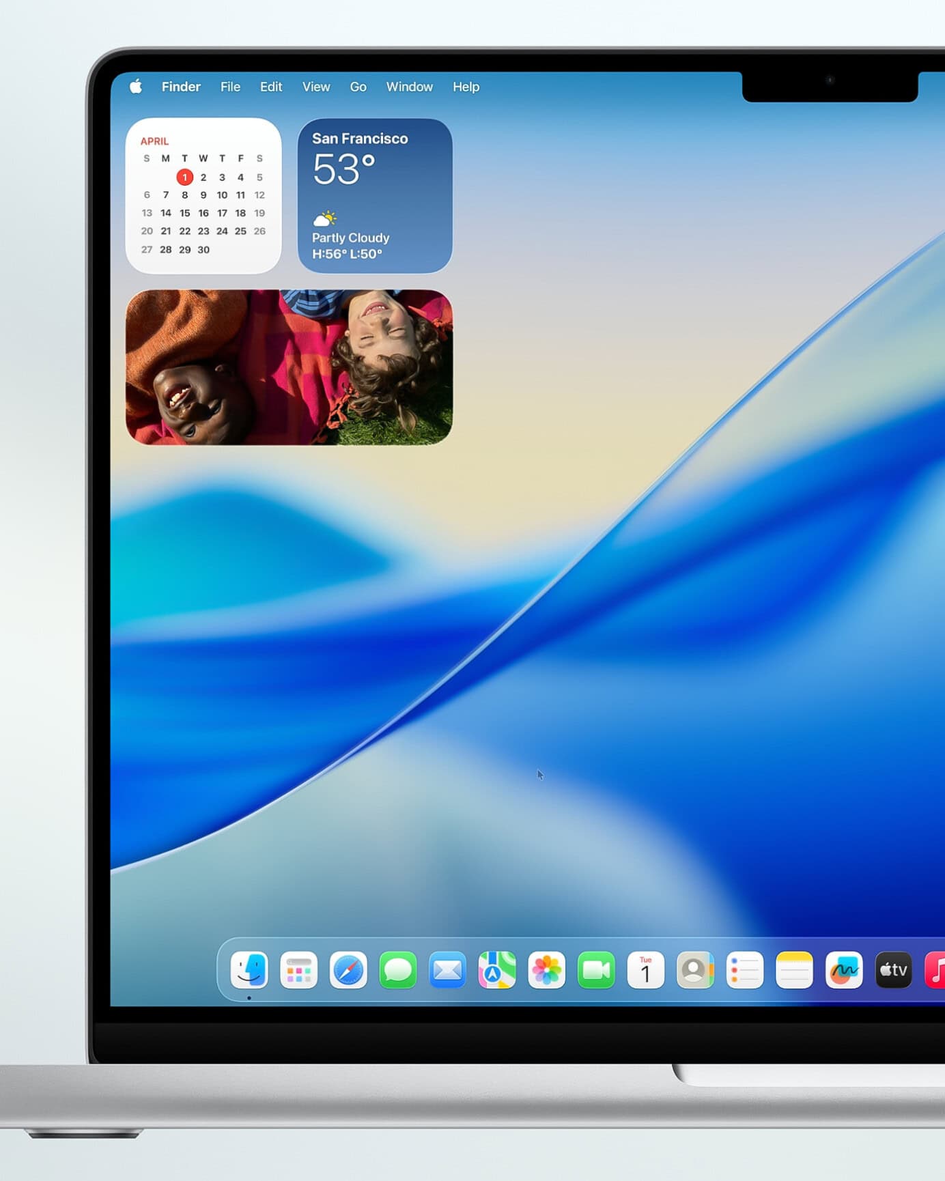Open the Apple menu
Screen dimensions: 945x1181
136,86
